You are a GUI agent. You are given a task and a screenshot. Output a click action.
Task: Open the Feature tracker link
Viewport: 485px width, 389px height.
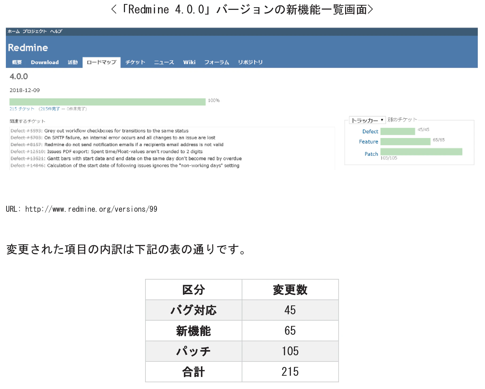pyautogui.click(x=369, y=141)
